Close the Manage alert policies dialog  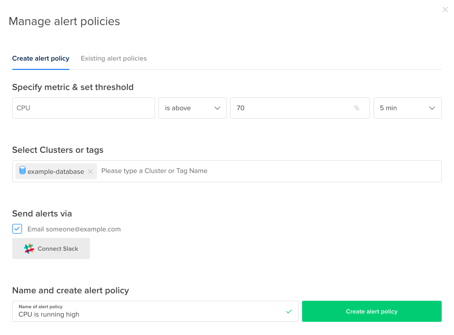(445, 10)
